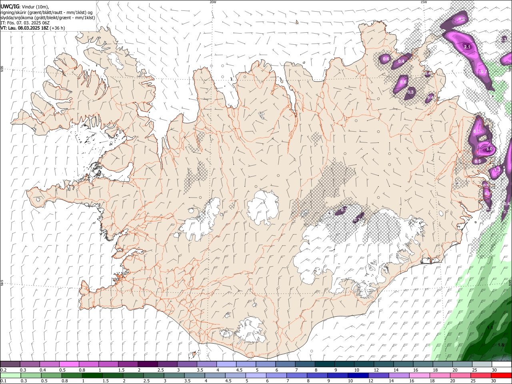The height and width of the screenshot is (384, 512).
Task: Click the darkest green 1–1.5 swatch in rain legend
Action: [x=93, y=376]
